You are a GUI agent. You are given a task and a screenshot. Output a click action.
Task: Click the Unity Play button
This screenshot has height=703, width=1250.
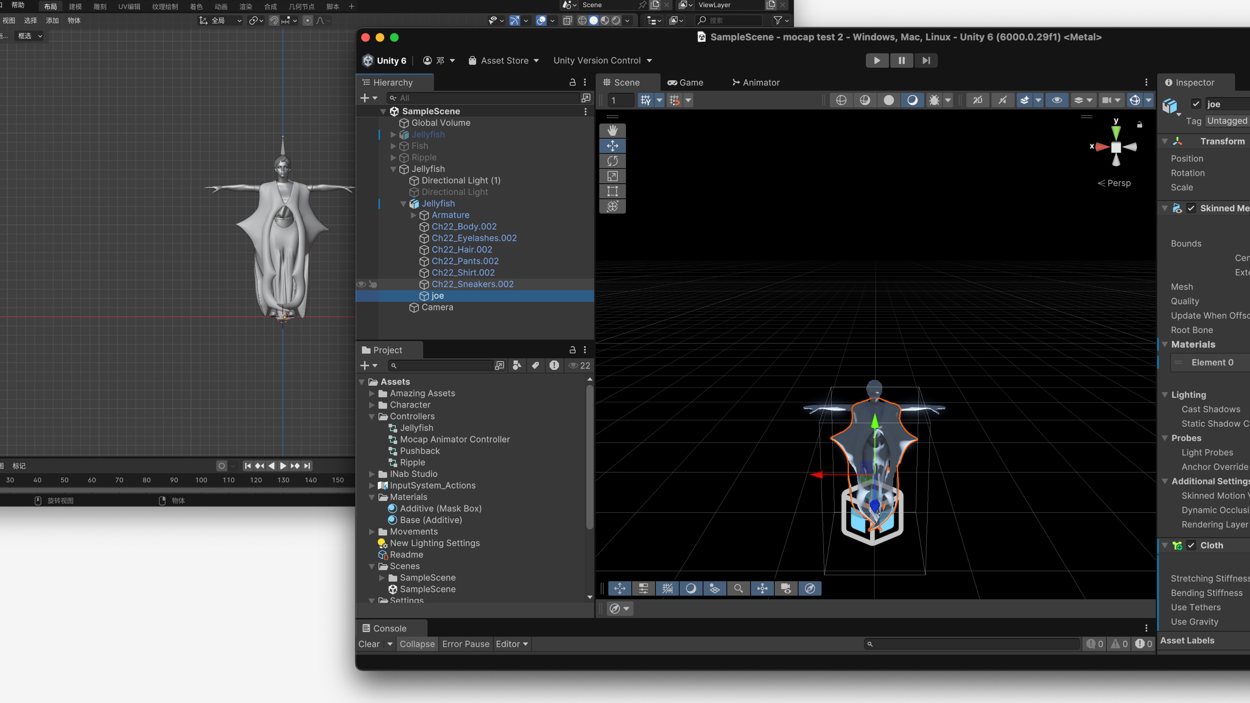coord(877,61)
